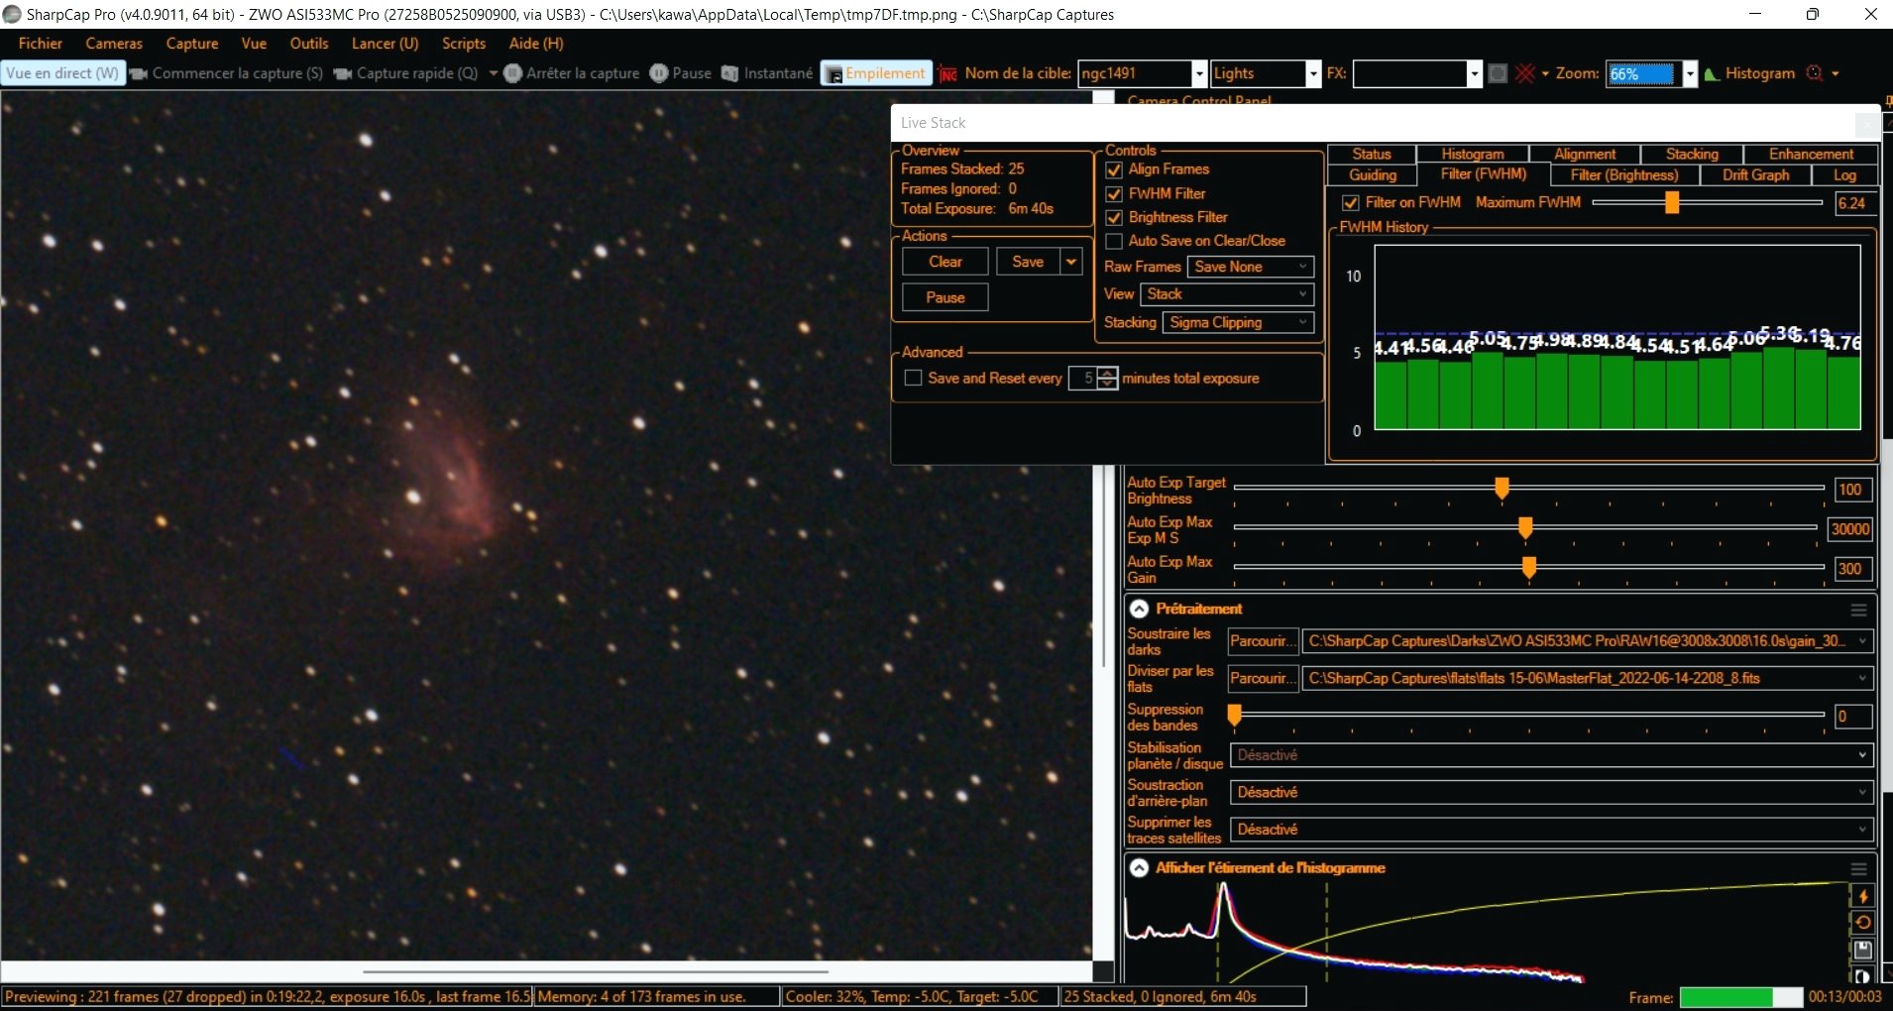The height and width of the screenshot is (1011, 1893).
Task: Click the Maximum FWHM slider handle
Action: pos(1672,203)
